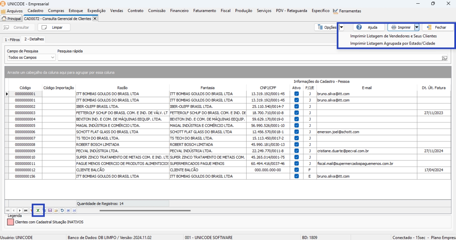Click the collapse-all minus icon below grid
The width and height of the screenshot is (456, 240).
coord(74,211)
